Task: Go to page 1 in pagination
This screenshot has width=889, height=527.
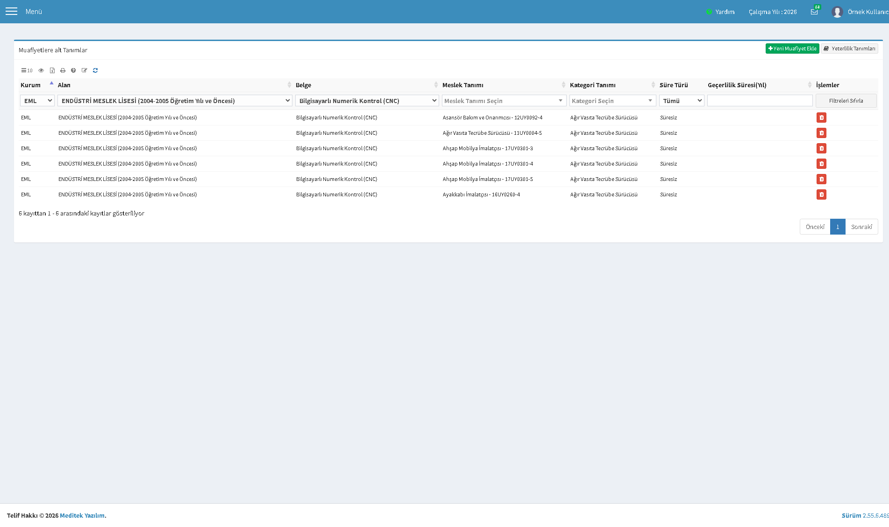Action: [838, 227]
